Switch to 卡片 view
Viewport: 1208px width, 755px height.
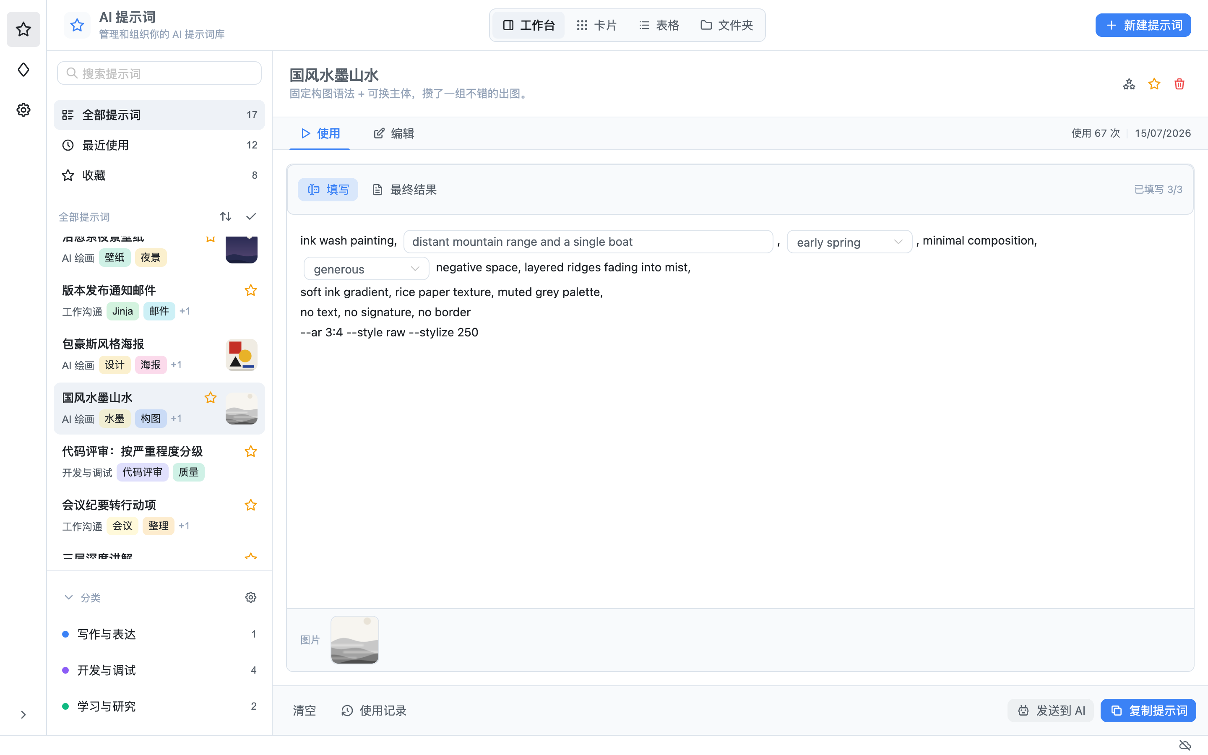pyautogui.click(x=596, y=25)
